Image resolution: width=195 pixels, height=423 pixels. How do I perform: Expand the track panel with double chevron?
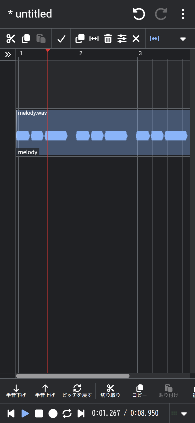coord(8,54)
